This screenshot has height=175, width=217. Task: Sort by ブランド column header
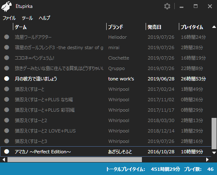(x=115, y=27)
